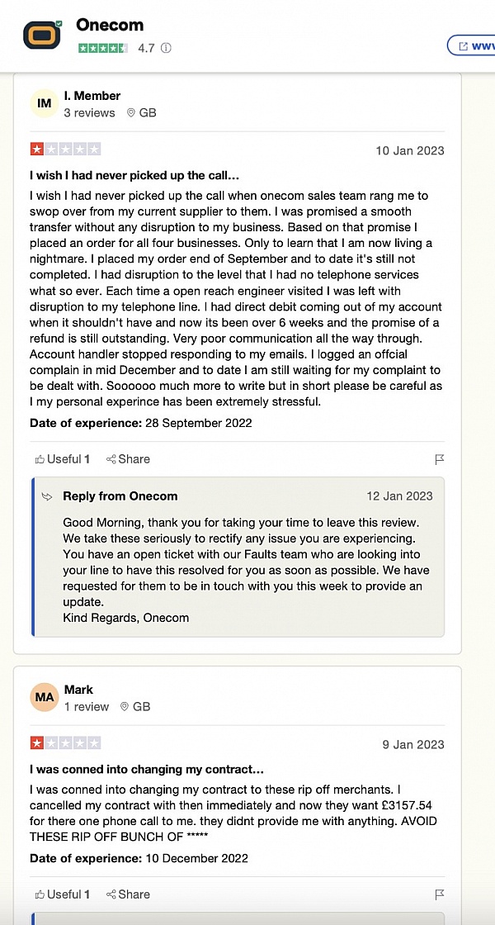Flag I. Member's review
495x925 pixels.
point(440,459)
